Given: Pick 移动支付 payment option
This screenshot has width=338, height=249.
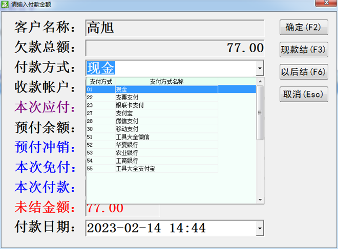Looking at the screenshot, I should click(152, 129).
